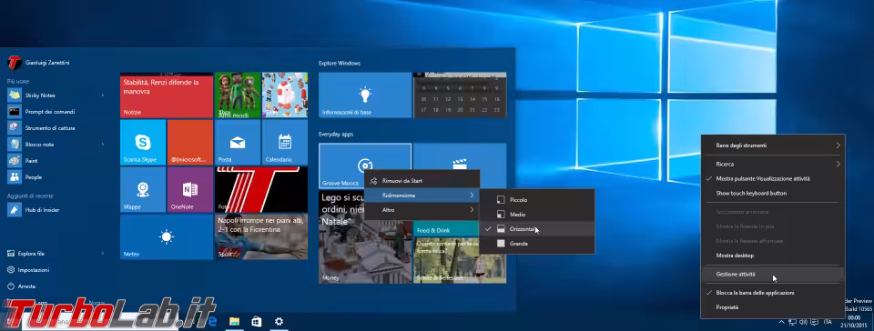The width and height of the screenshot is (874, 331).
Task: Click the Everyday apps group heading
Action: [336, 135]
